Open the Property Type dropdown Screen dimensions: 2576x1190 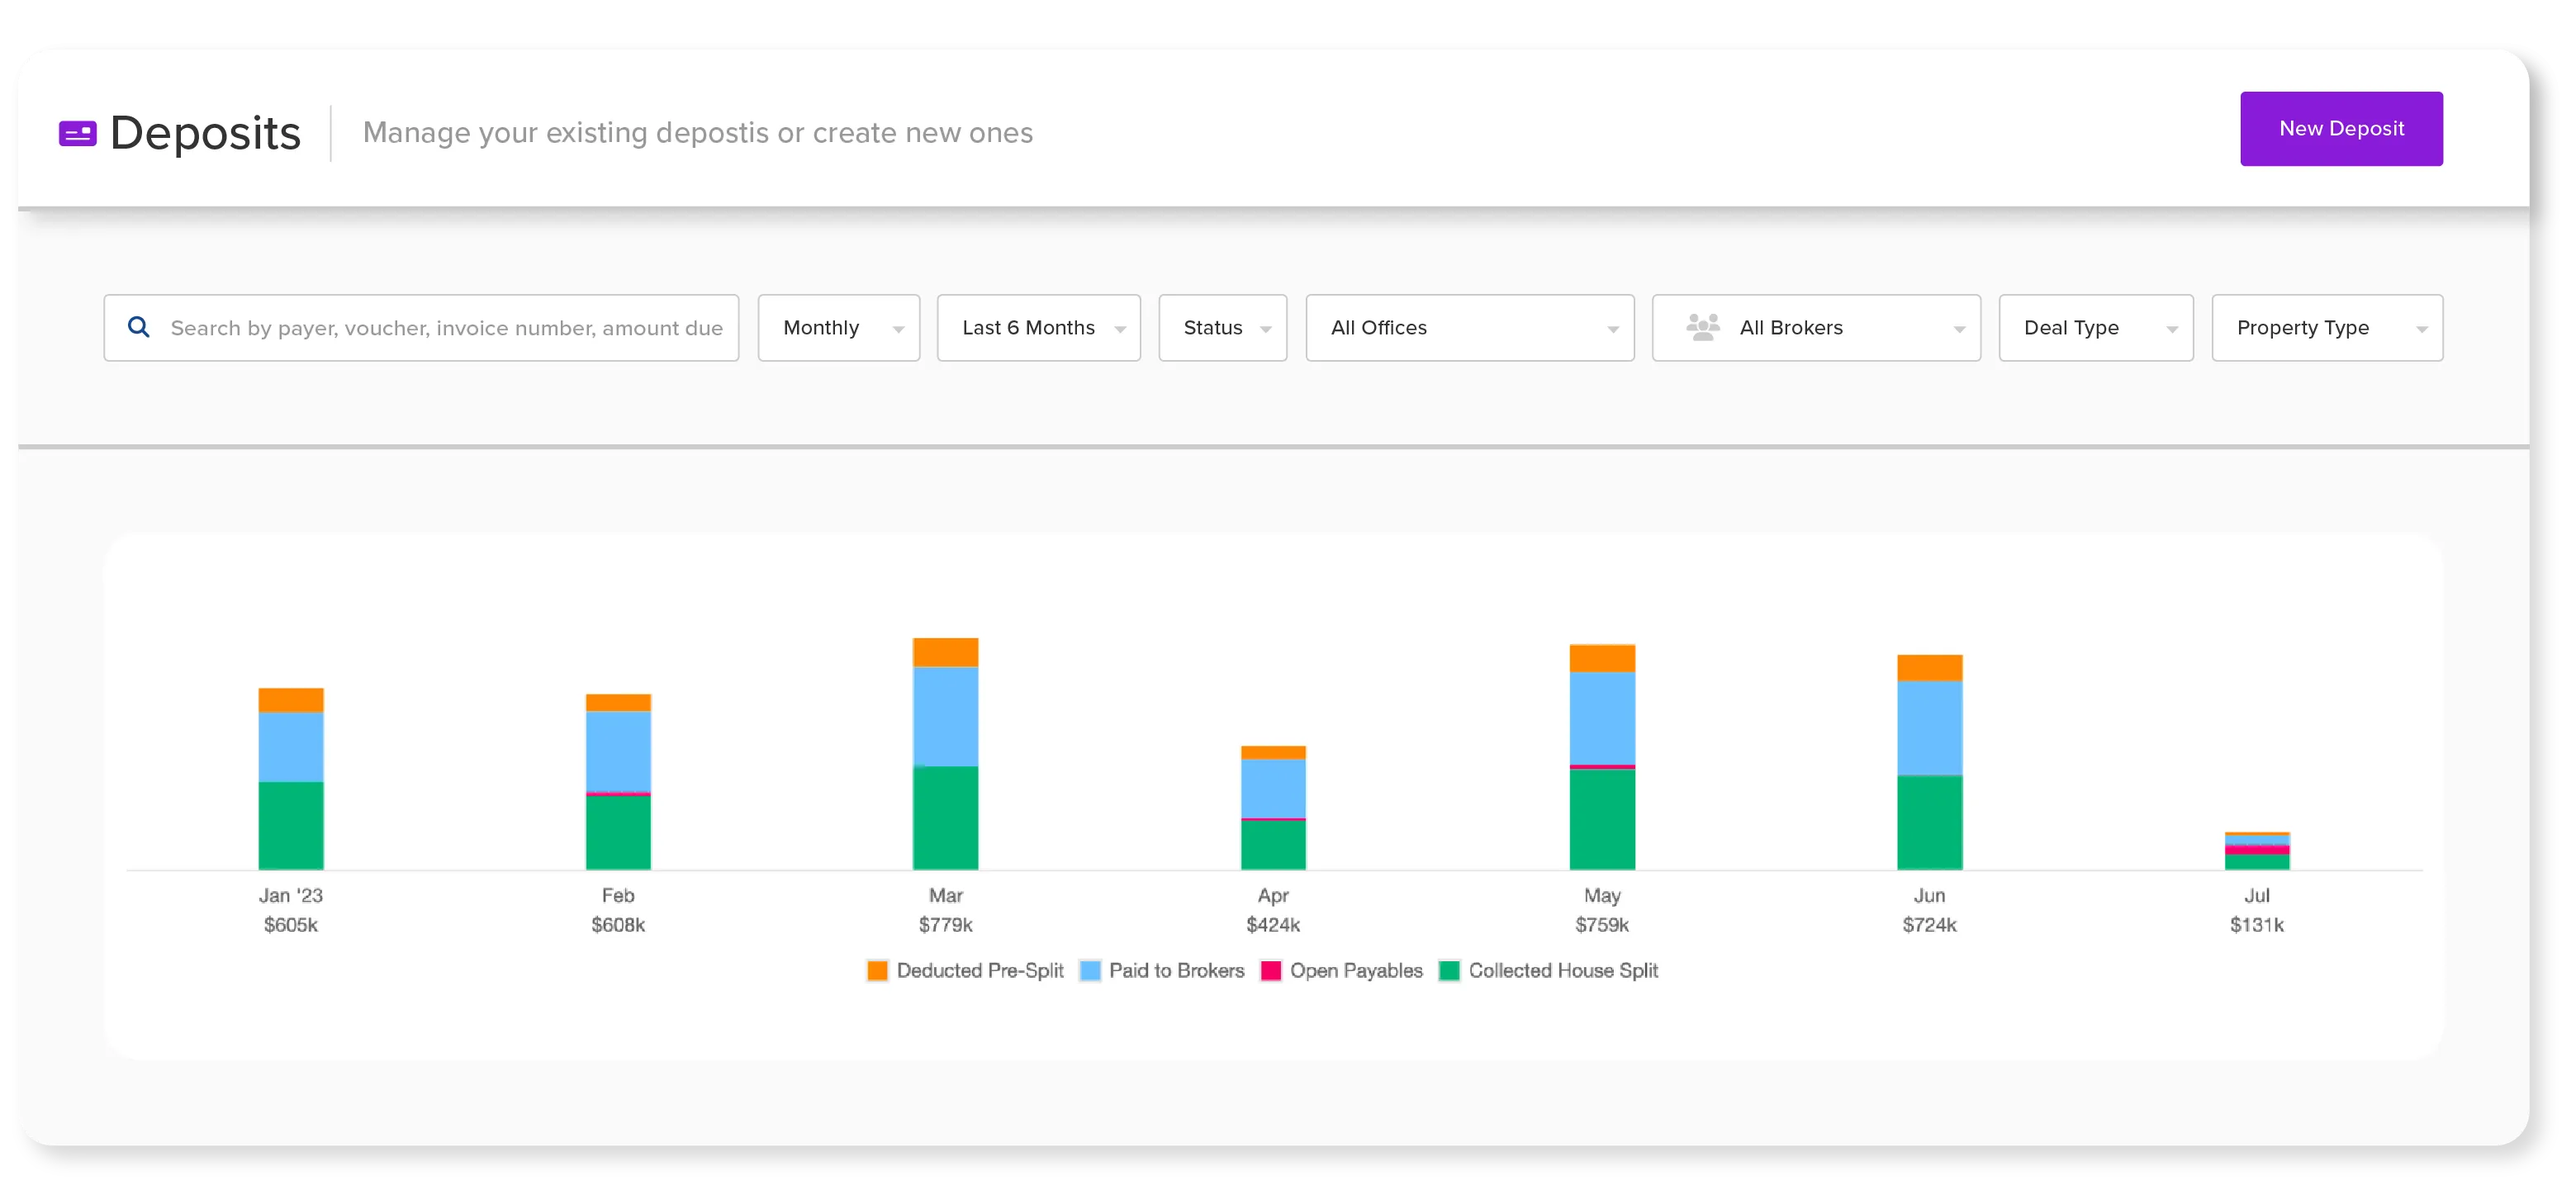coord(2326,328)
